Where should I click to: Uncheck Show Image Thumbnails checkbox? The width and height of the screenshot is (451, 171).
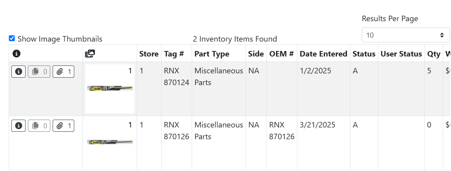tap(12, 38)
